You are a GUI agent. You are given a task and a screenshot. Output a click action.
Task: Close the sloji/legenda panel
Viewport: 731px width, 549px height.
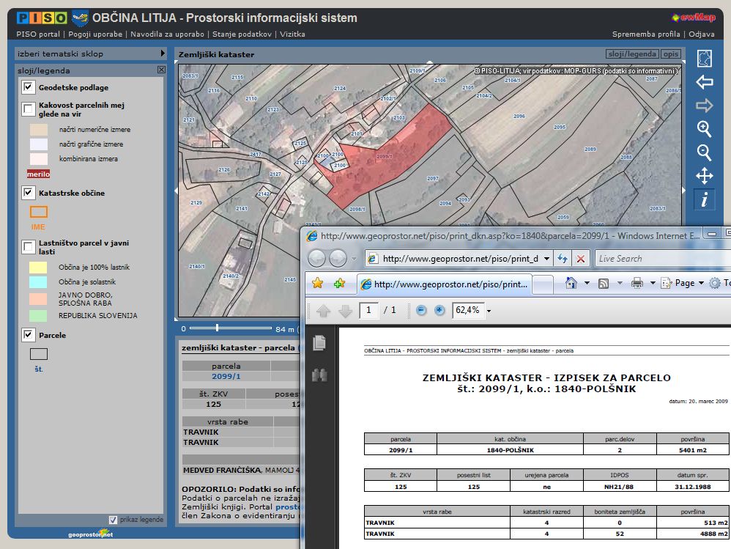click(161, 70)
